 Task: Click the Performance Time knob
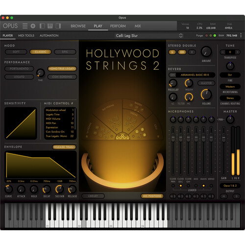point(41,73)
